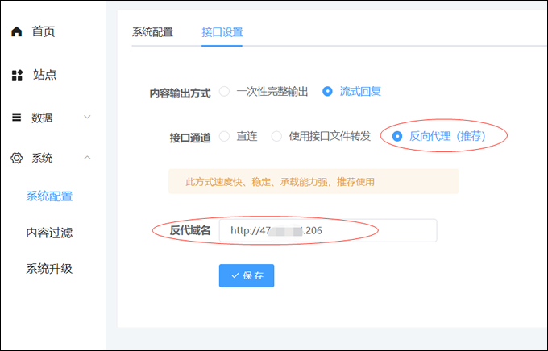Go to 系统升级 in the sidebar
The width and height of the screenshot is (548, 351).
pyautogui.click(x=49, y=269)
